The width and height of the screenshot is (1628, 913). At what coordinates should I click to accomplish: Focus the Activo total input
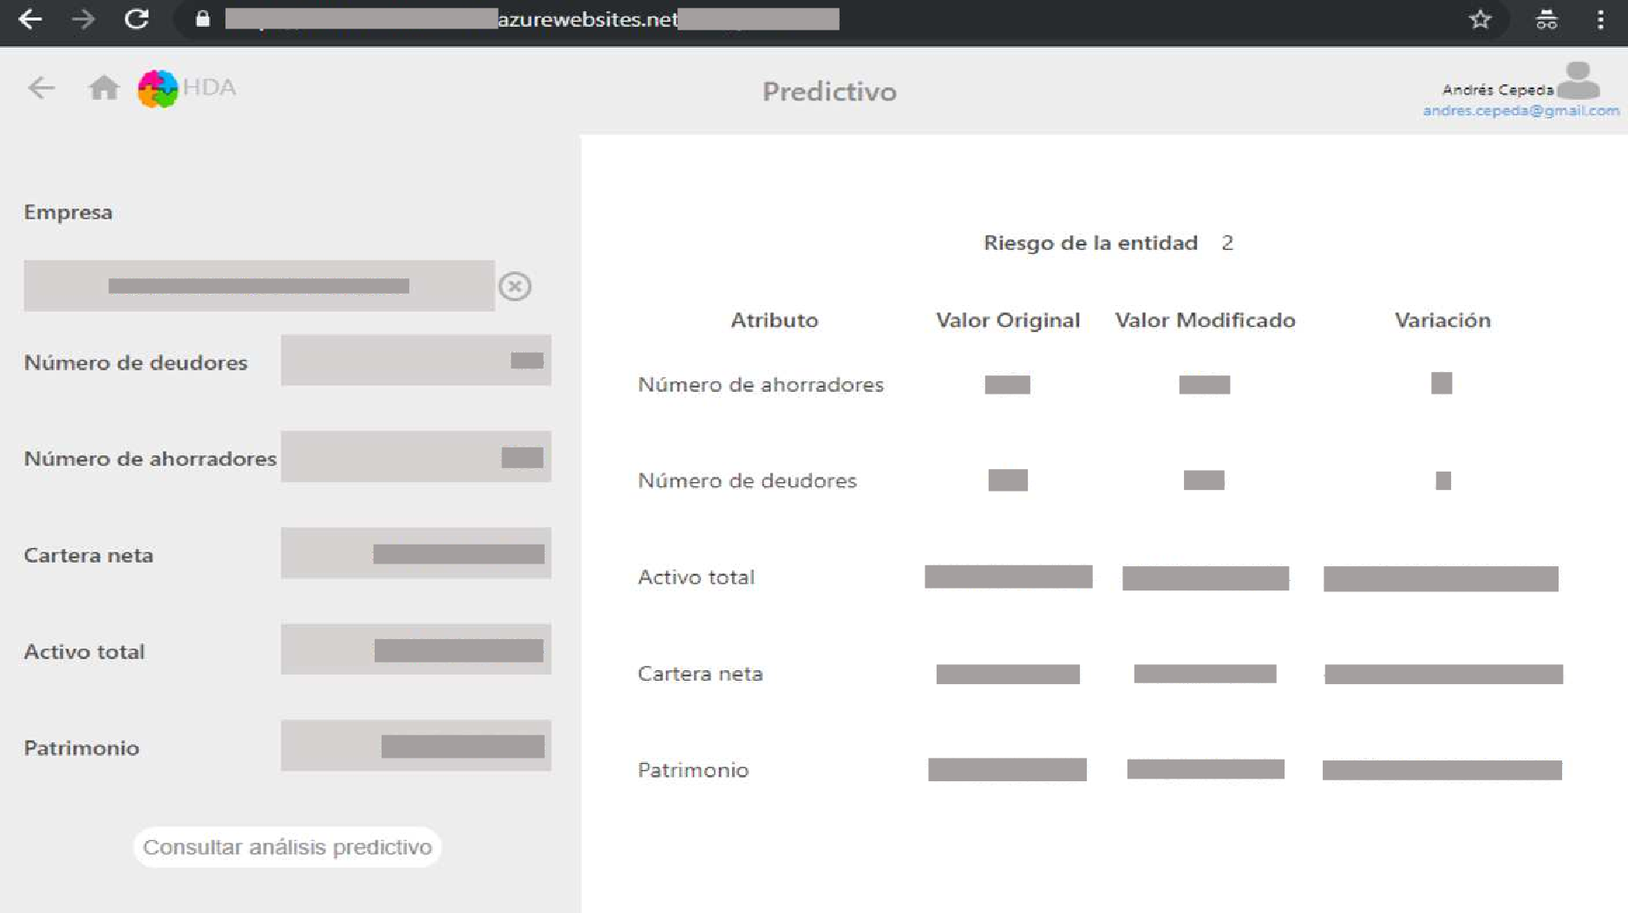[415, 649]
